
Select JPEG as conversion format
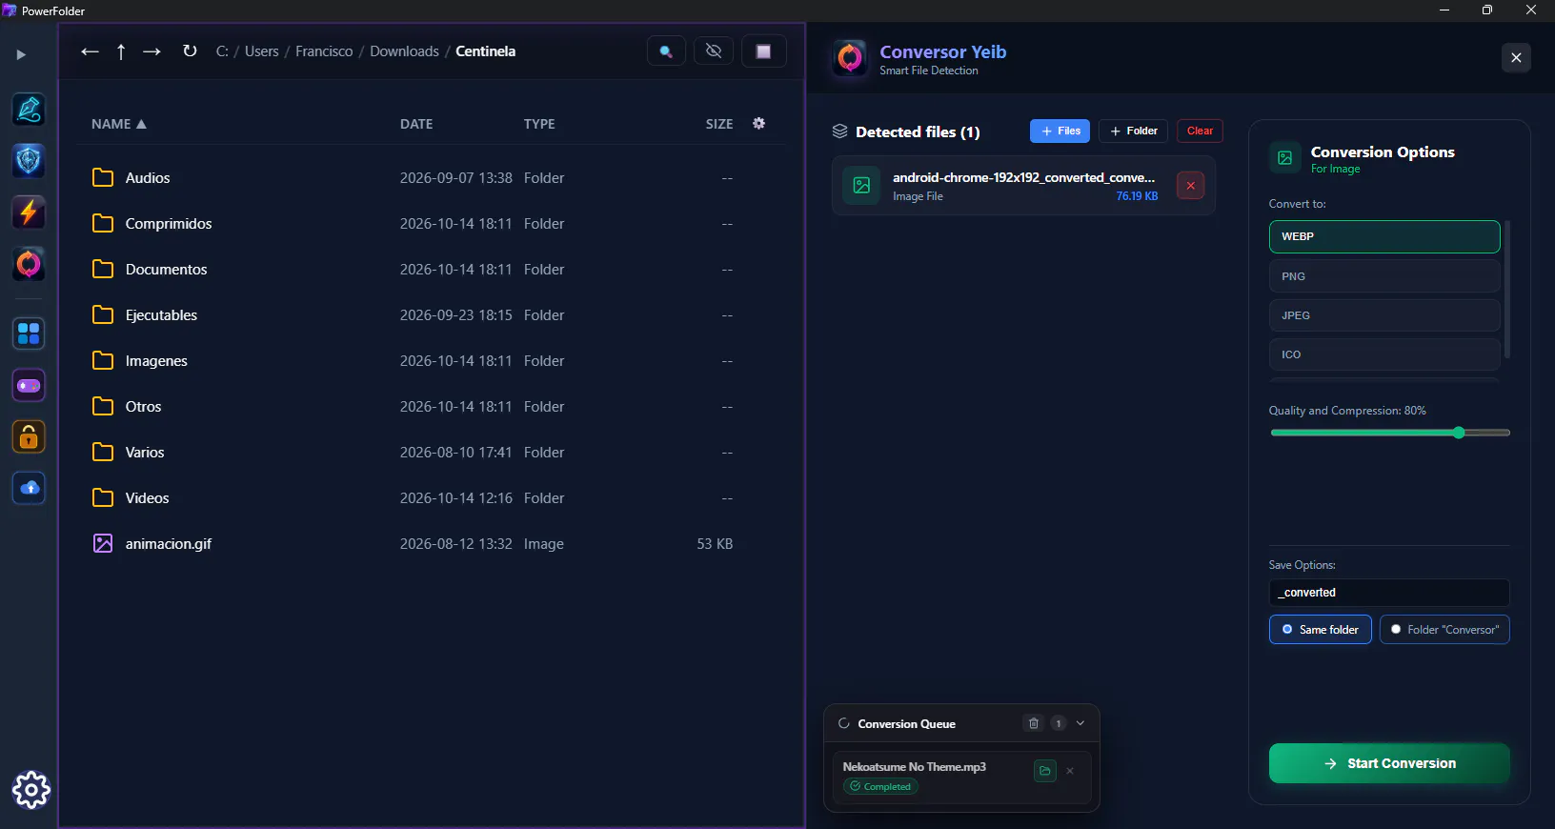coord(1384,315)
